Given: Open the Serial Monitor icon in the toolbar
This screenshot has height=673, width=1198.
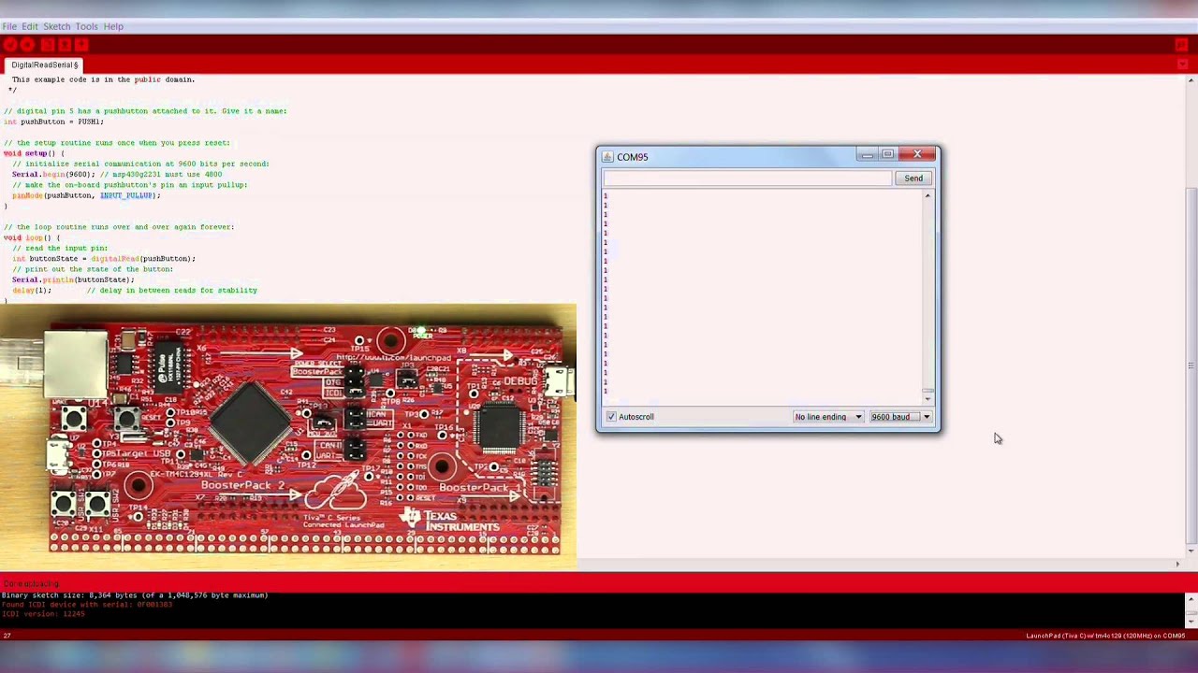Looking at the screenshot, I should [1181, 45].
